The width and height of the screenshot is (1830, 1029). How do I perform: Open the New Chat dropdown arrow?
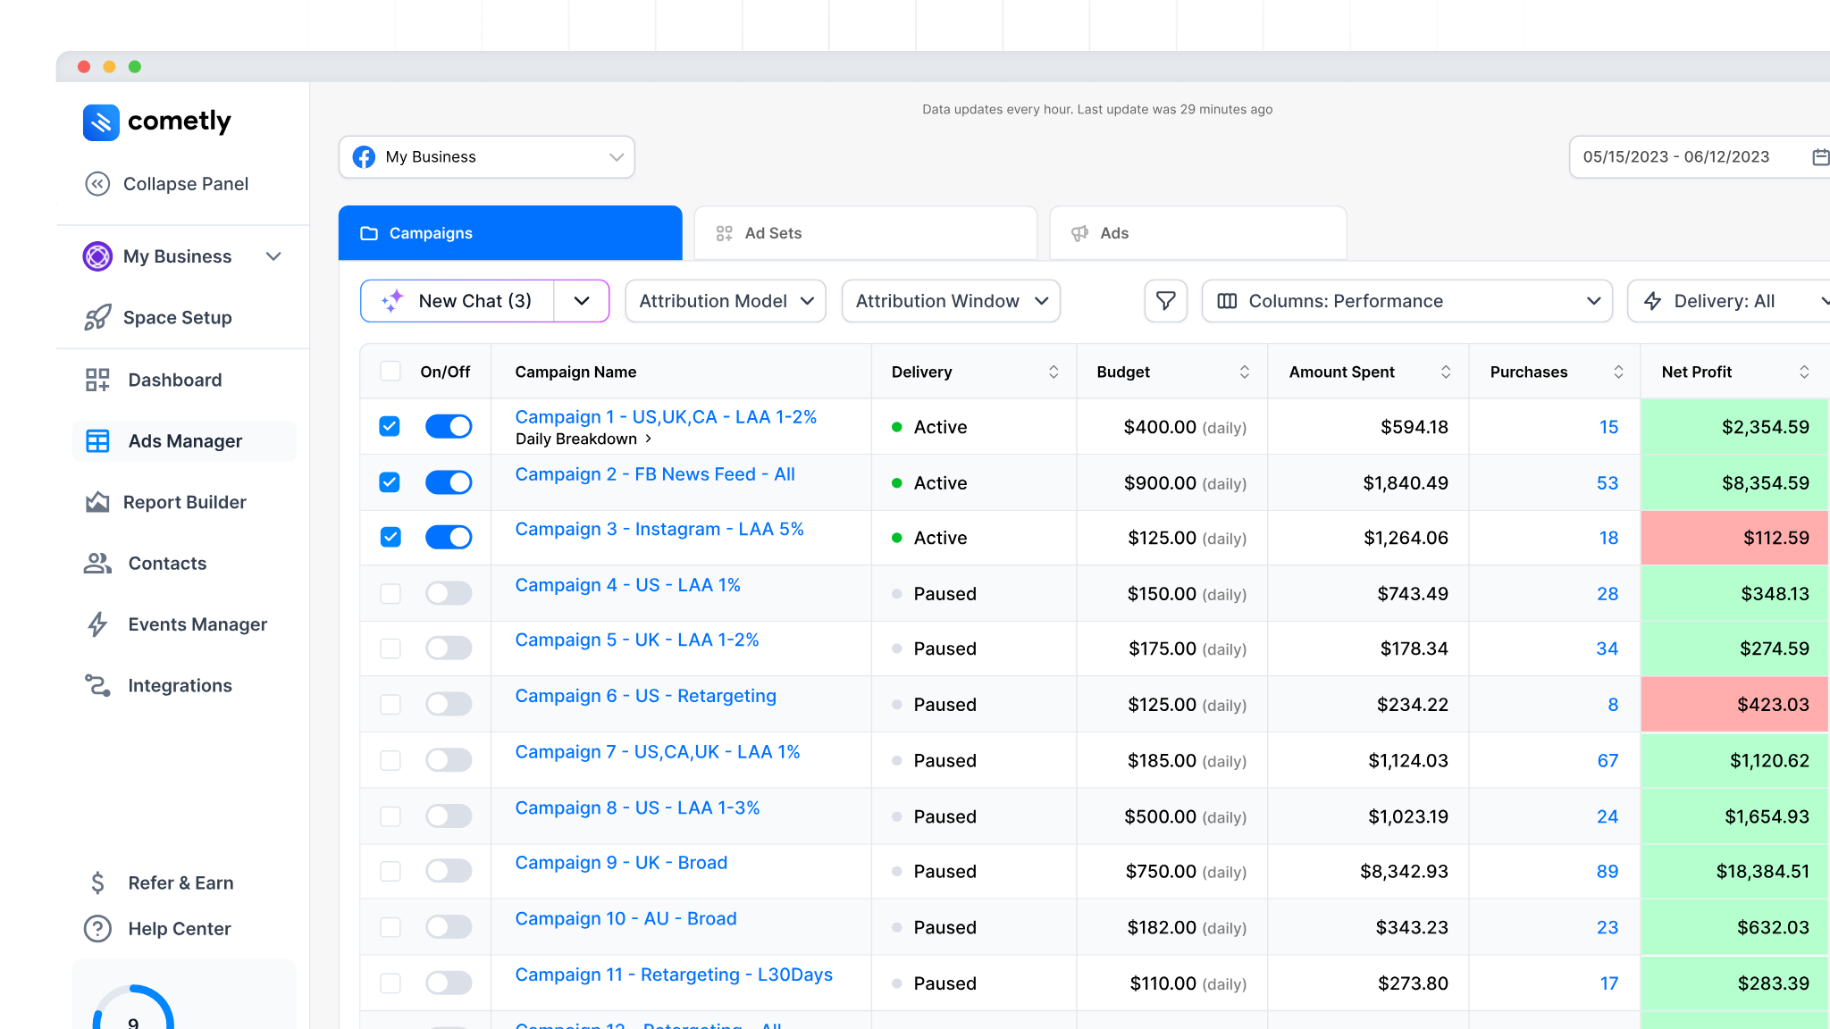coord(582,301)
